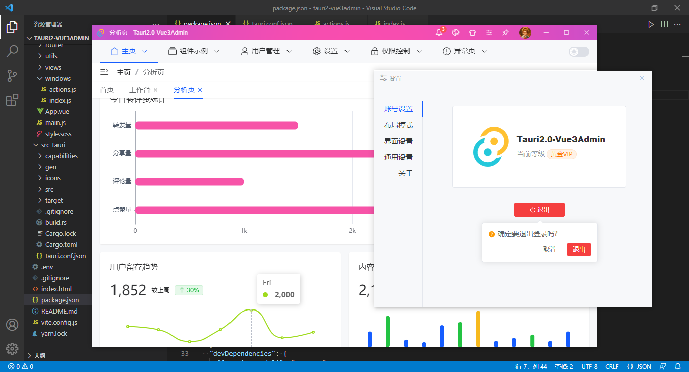Switch to the 首页 tab
Image resolution: width=689 pixels, height=372 pixels.
[107, 90]
